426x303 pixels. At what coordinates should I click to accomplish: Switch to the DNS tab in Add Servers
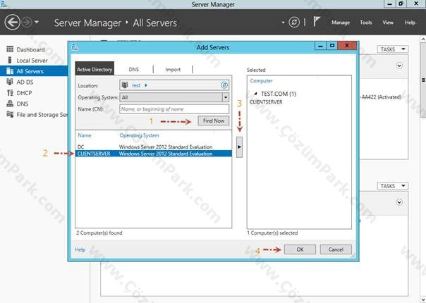[134, 70]
